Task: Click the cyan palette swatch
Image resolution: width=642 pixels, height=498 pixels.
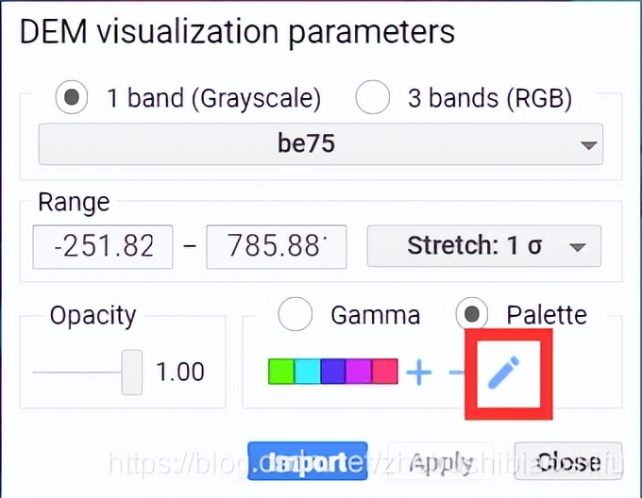Action: 307,372
